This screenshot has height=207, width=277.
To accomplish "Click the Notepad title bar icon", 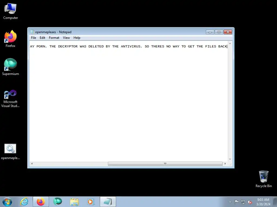I will tap(32, 32).
